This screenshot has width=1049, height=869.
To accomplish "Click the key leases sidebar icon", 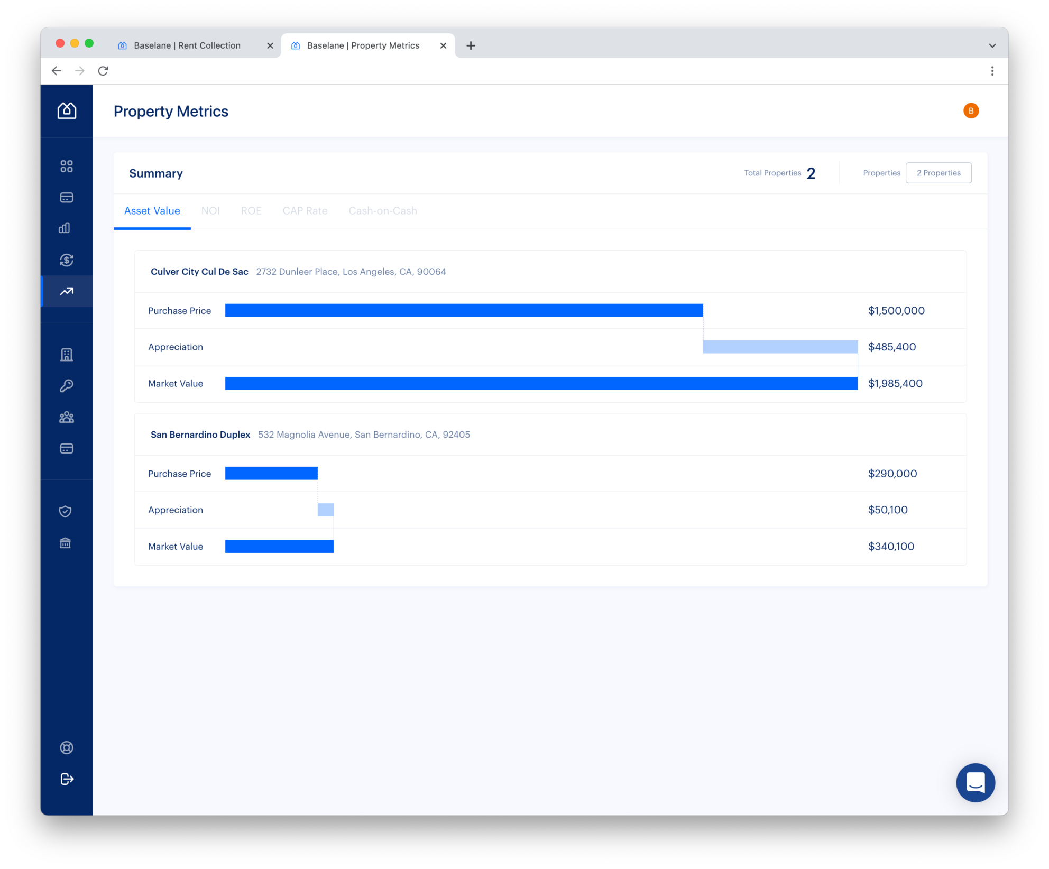I will pyautogui.click(x=67, y=386).
